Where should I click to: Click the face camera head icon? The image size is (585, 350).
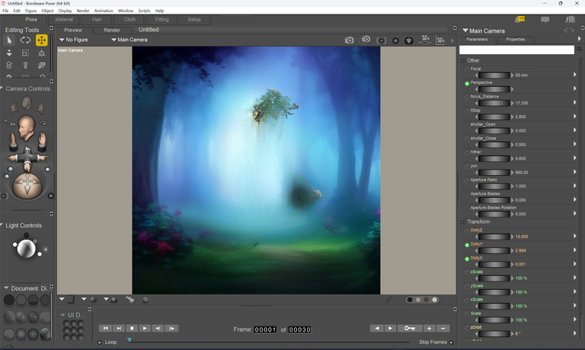[26, 127]
